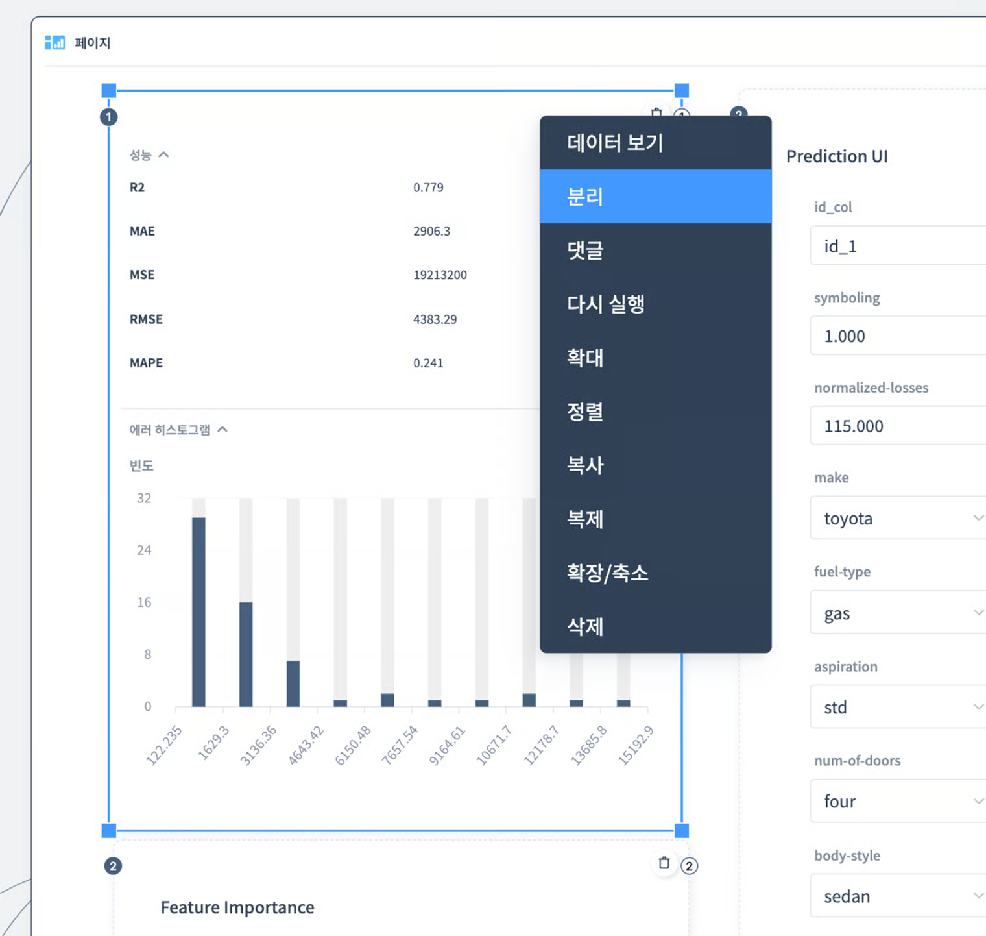Click the circled 1 badge next to the trash icon
The height and width of the screenshot is (936, 986).
tap(682, 115)
